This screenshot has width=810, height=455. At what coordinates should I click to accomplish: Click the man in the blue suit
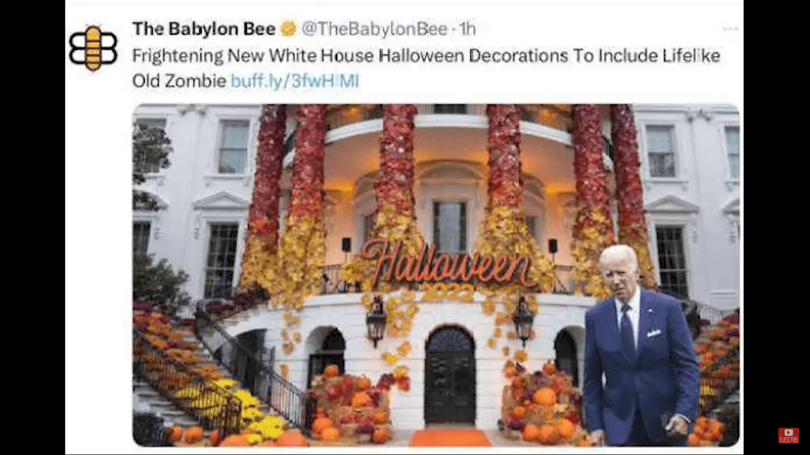point(639,346)
